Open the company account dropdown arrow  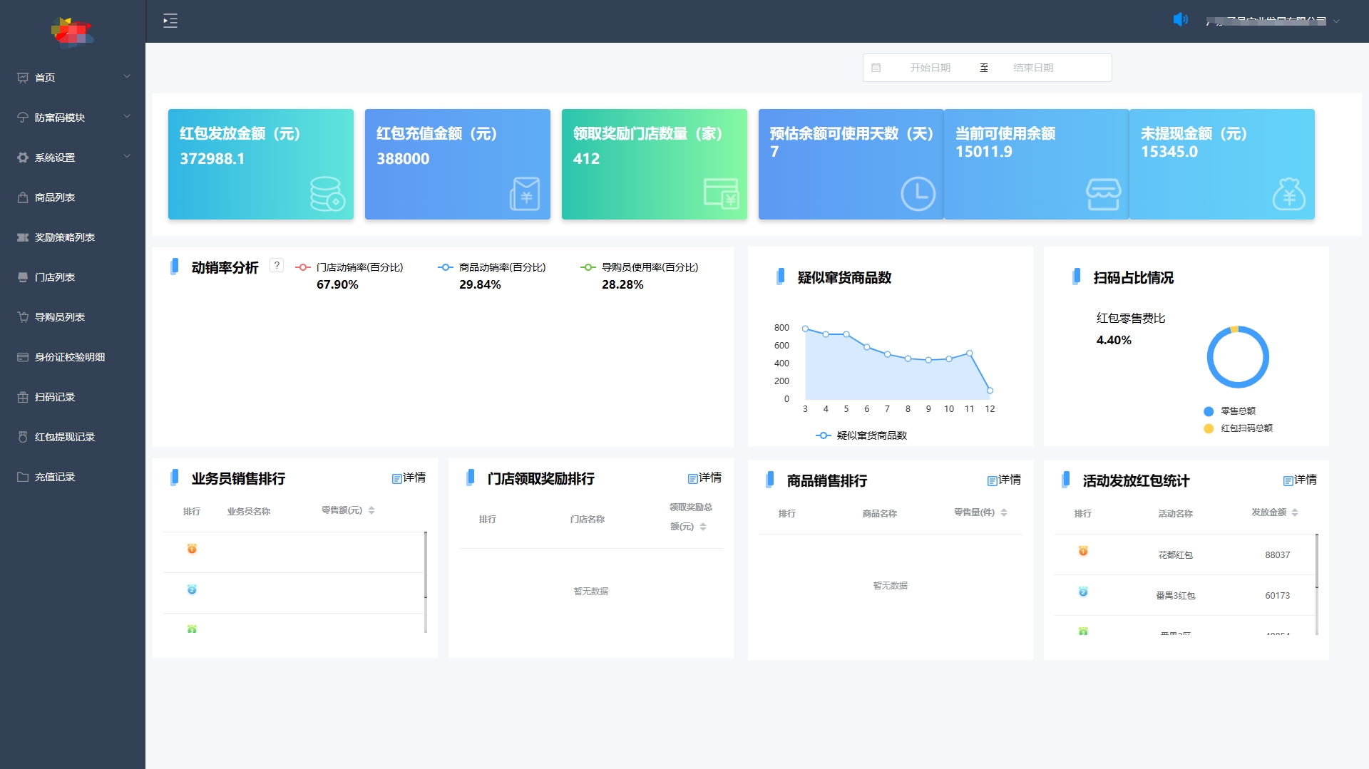(x=1336, y=21)
